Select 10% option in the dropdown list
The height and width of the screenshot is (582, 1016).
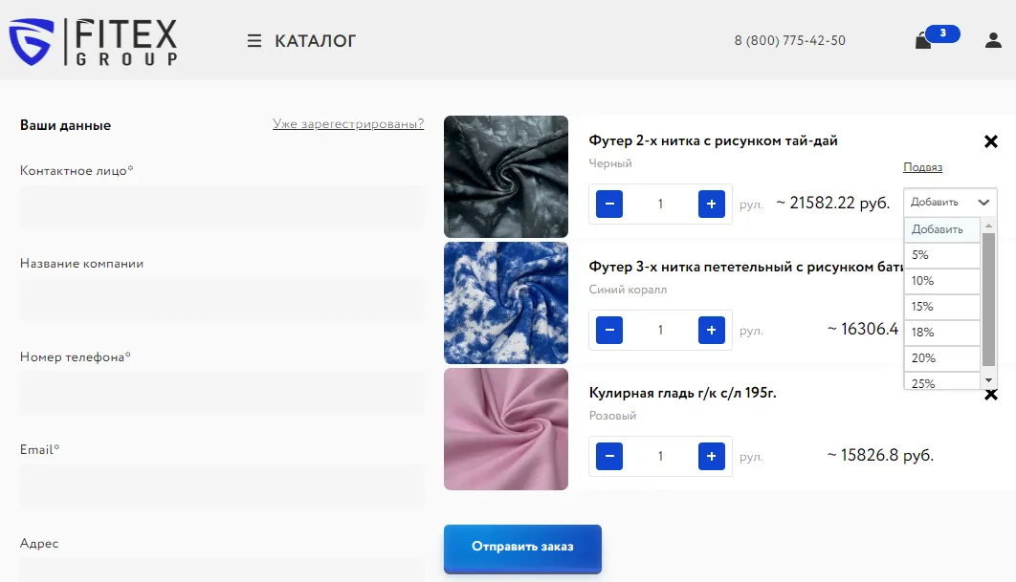941,281
